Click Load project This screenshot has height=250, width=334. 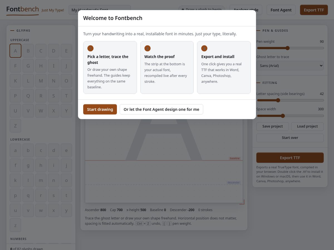(307, 126)
